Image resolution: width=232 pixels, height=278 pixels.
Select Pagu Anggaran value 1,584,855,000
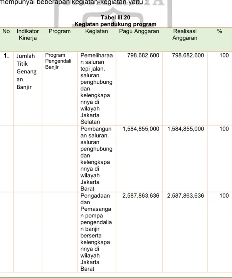coord(141,129)
